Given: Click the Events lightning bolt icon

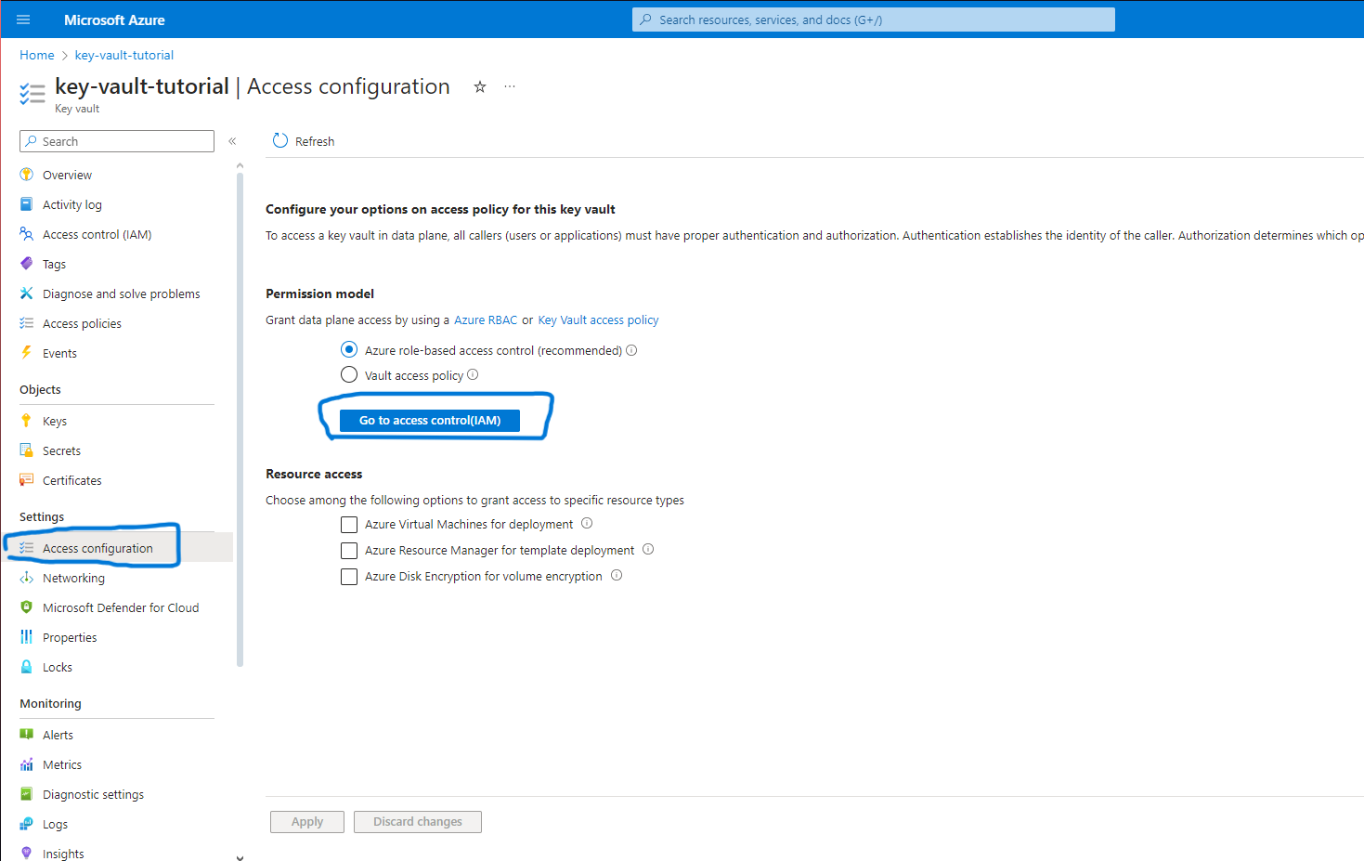Looking at the screenshot, I should 26,353.
